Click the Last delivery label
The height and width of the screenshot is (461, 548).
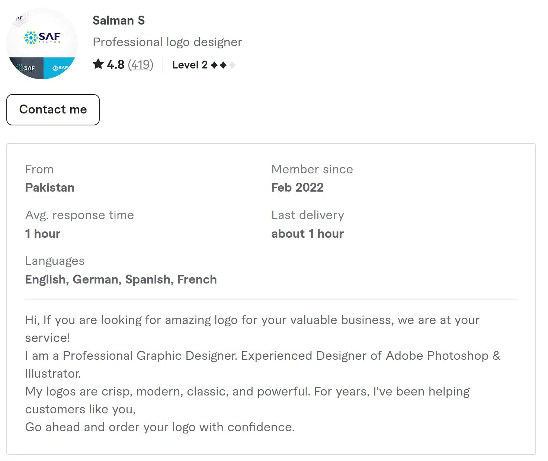click(x=308, y=215)
